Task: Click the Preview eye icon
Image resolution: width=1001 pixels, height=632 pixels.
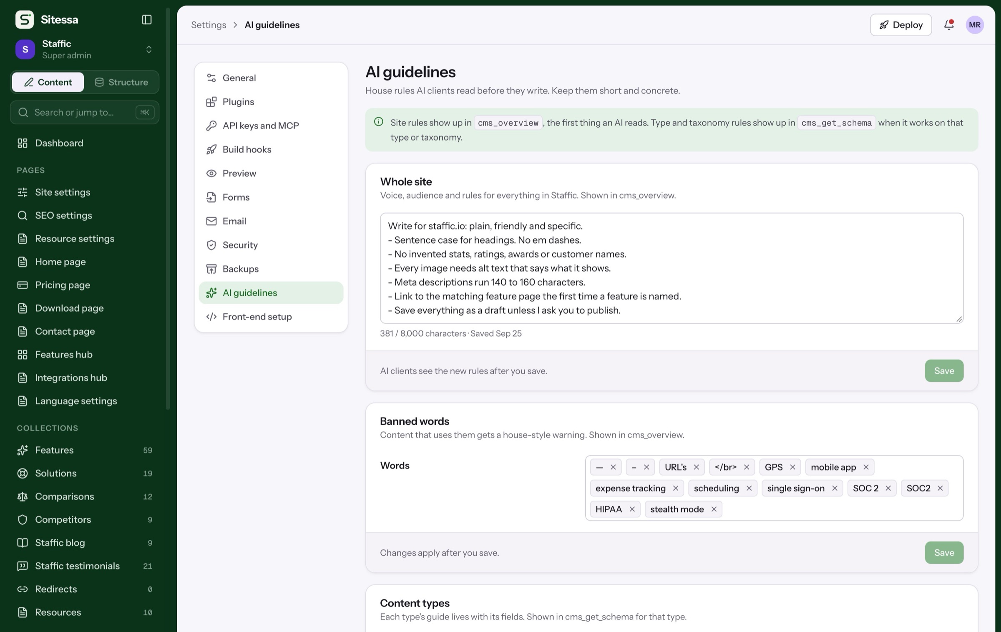Action: (x=211, y=174)
